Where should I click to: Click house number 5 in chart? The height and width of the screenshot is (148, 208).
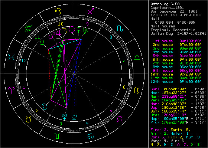pyautogui.click(x=111, y=110)
